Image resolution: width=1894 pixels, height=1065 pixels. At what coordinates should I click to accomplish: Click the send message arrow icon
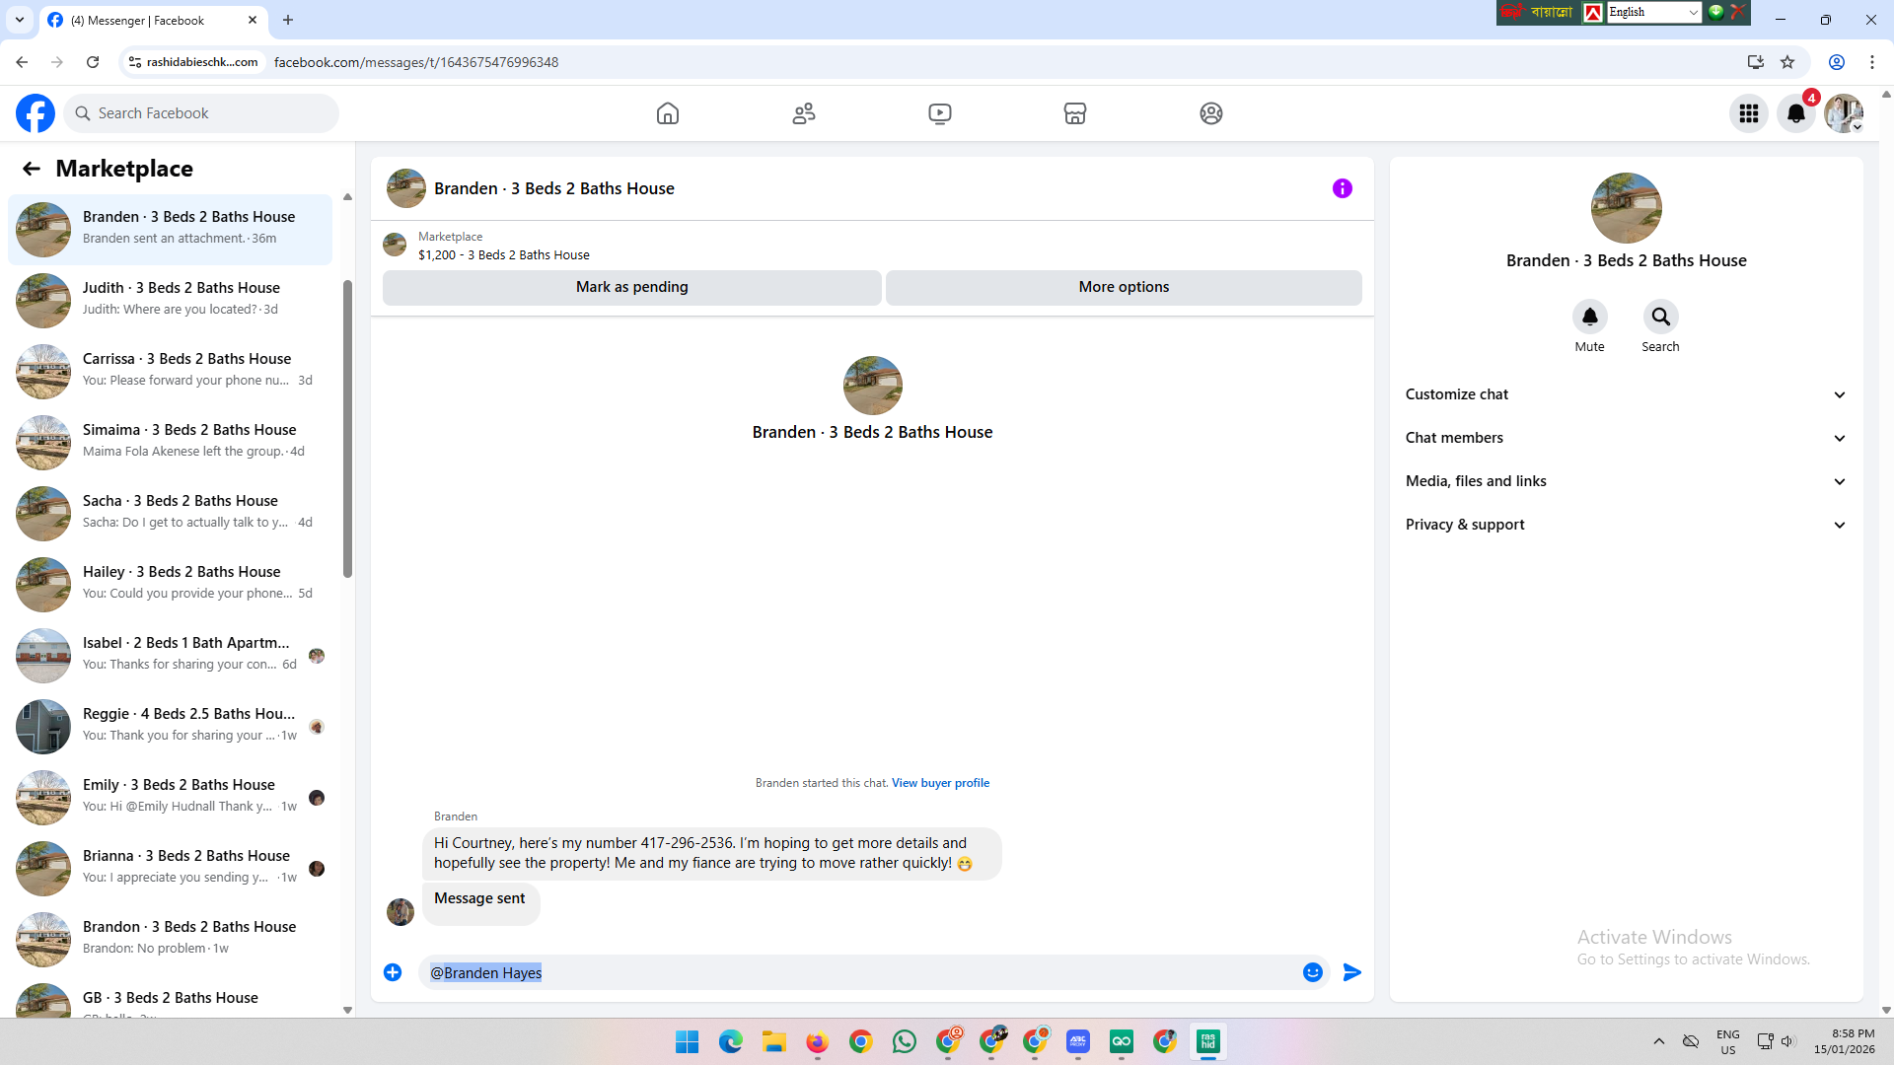click(x=1352, y=972)
